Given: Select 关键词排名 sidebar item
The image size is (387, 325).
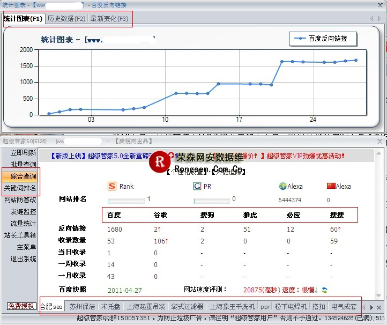Looking at the screenshot, I should coord(20,188).
